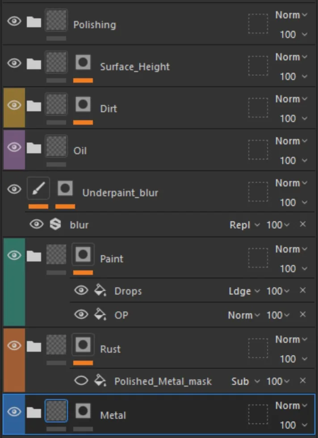This screenshot has height=438, width=318.
Task: Remove the OP fill effect
Action: (x=303, y=314)
